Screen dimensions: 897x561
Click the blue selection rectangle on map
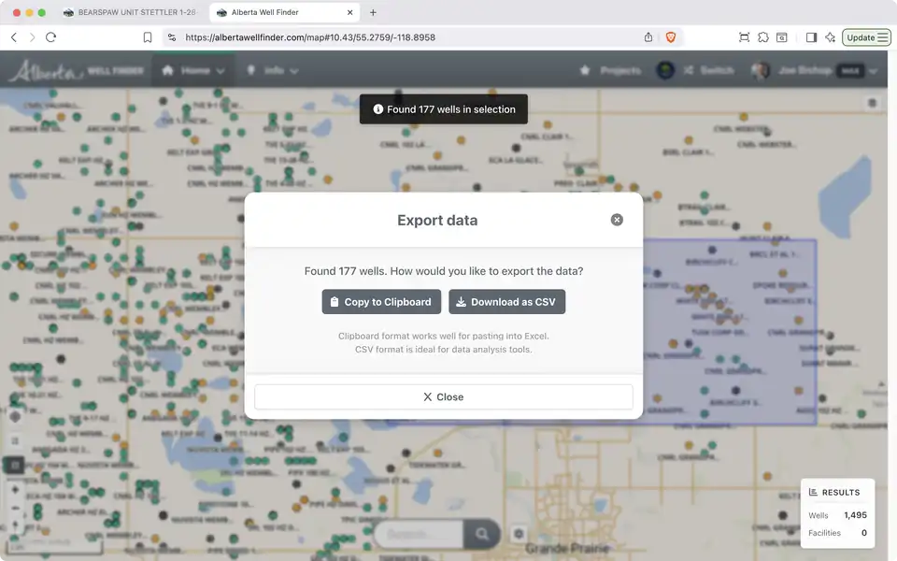coord(730,332)
